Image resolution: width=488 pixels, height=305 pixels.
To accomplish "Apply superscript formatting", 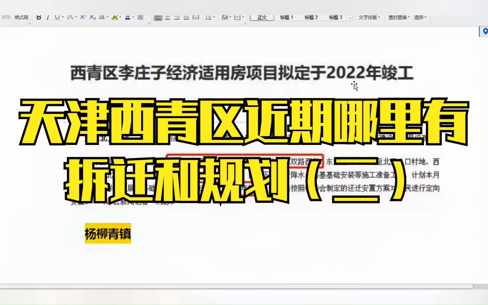I will click(x=83, y=18).
